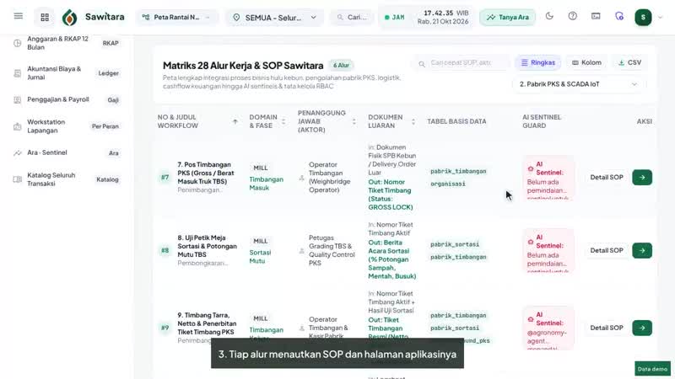The image size is (675, 379).
Task: Open the hamburger menu icon
Action: [18, 16]
